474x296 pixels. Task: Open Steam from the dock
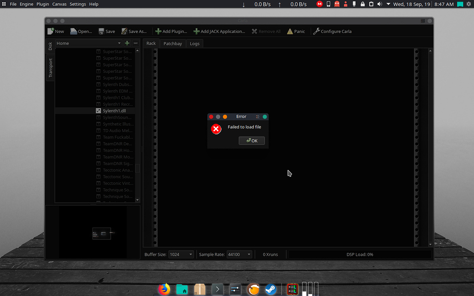[x=271, y=289]
